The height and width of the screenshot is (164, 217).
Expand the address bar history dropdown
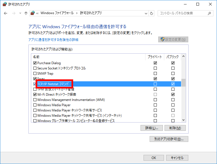click(146, 14)
